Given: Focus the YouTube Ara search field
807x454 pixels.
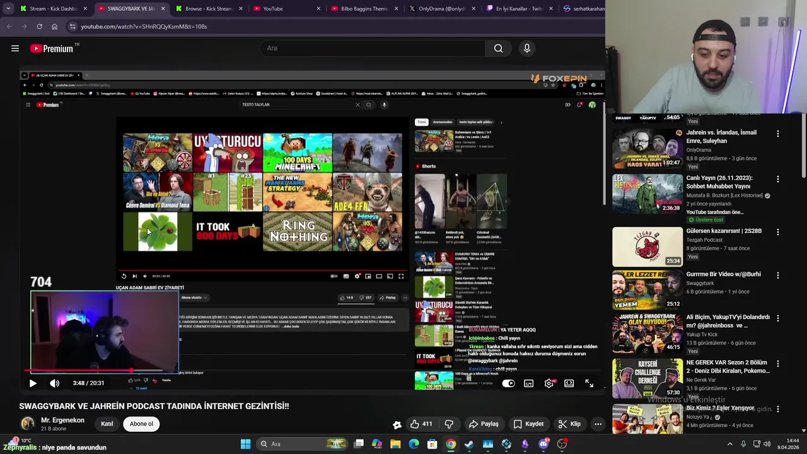Looking at the screenshot, I should [x=372, y=49].
